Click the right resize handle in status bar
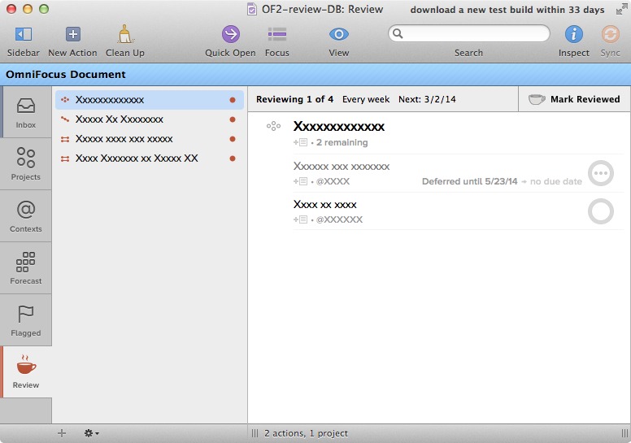The width and height of the screenshot is (631, 443). coord(624,433)
